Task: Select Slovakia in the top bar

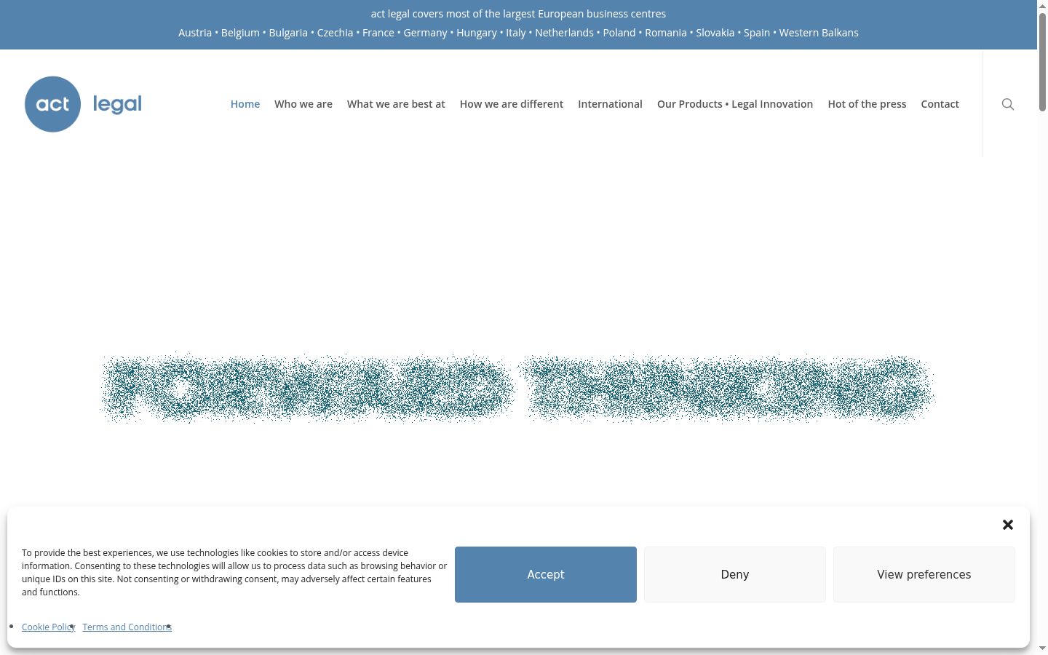Action: click(715, 33)
